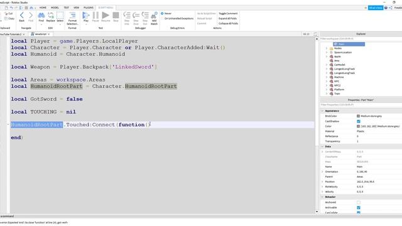This screenshot has width=402, height=226.
Task: Open the PLUGINS ribbon tab
Action: (89, 8)
